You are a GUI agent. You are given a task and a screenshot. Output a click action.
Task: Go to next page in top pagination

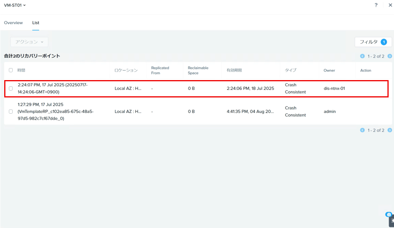(x=390, y=56)
